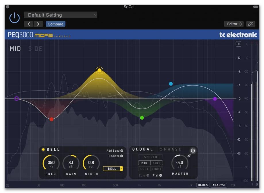The height and width of the screenshot is (193, 264).
Task: Toggle the HI-RES analyser mode
Action: click(x=203, y=185)
